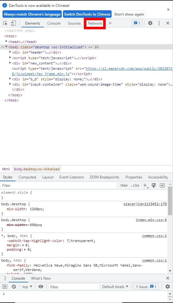Close the bottom drawer
The image size is (173, 303).
pyautogui.click(x=168, y=278)
